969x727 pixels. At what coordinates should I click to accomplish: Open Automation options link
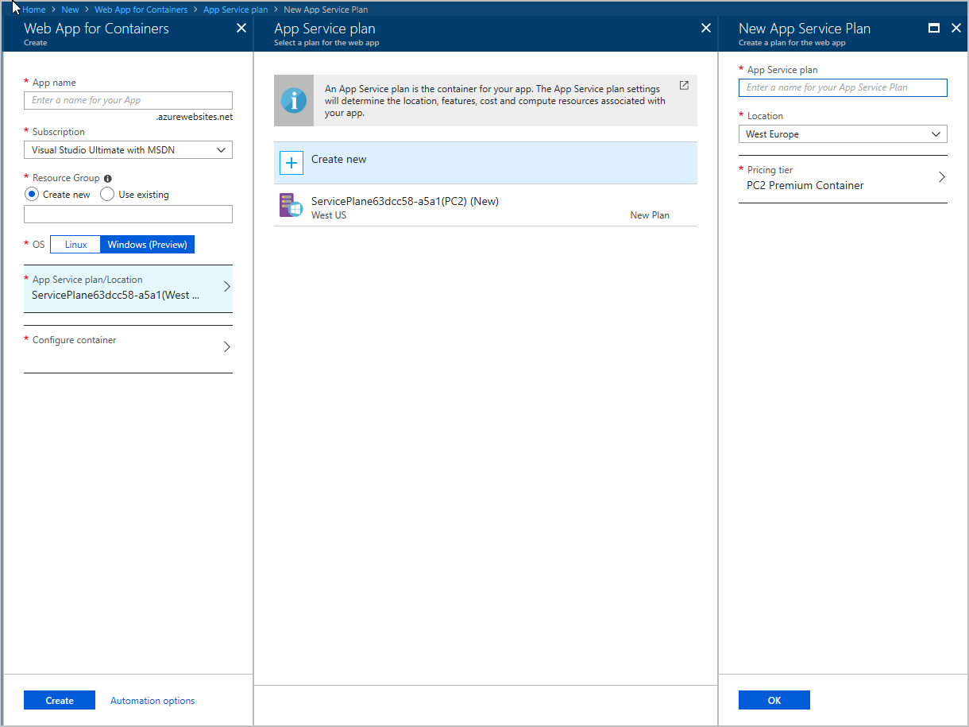point(152,701)
